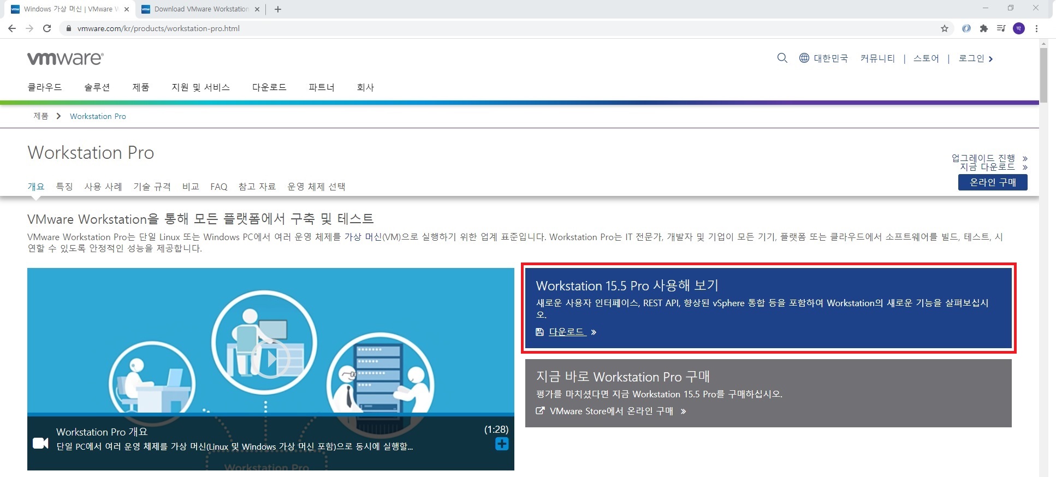Click the browser forward arrow
The width and height of the screenshot is (1056, 477).
29,28
